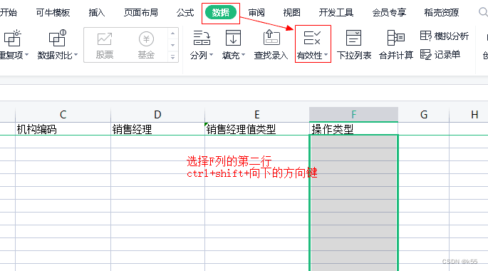Select the 数据 ribbon tab
This screenshot has width=488, height=271.
coord(221,13)
